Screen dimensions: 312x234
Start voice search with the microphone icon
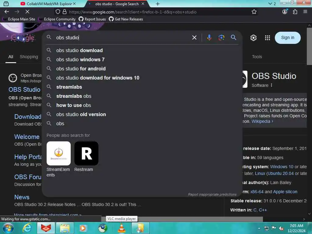(209, 37)
